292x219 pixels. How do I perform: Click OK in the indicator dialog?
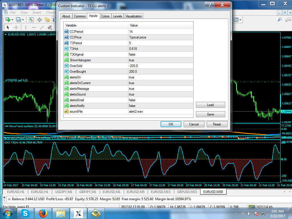pos(171,124)
